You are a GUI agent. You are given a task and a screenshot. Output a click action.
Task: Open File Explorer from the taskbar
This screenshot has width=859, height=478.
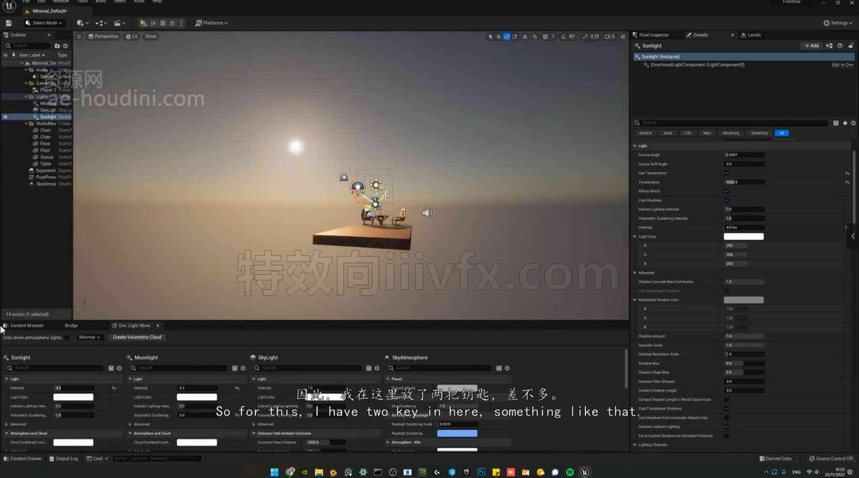[319, 472]
